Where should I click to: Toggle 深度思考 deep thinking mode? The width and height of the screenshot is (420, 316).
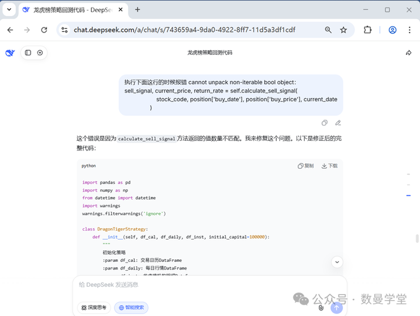(94, 308)
